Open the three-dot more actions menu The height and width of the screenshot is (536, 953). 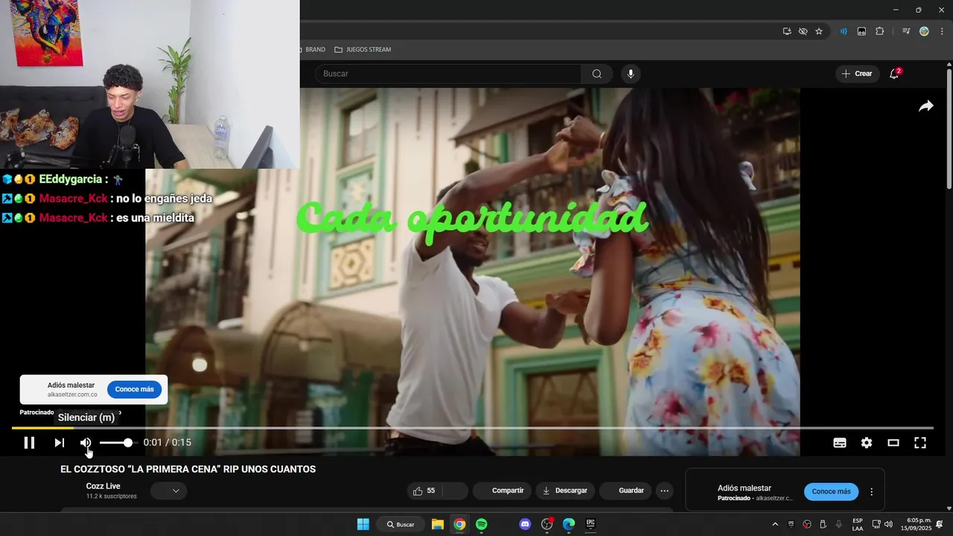tap(665, 491)
